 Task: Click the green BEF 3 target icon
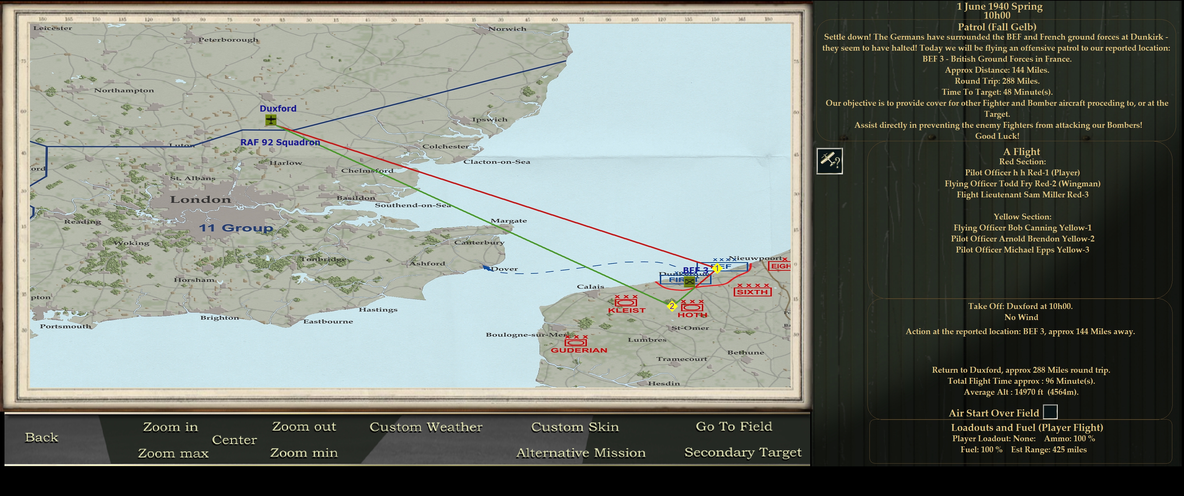coord(689,282)
